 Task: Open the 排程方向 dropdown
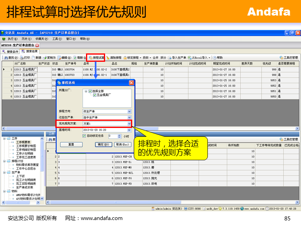129,112
